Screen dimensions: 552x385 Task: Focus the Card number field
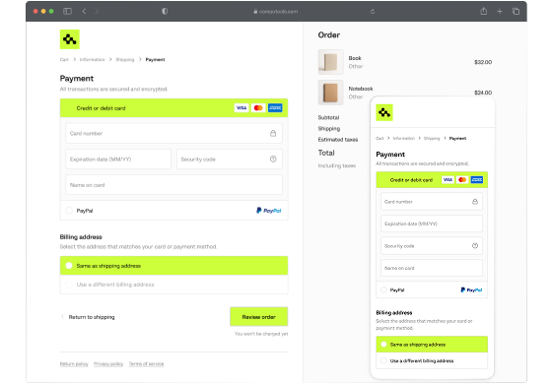point(173,133)
